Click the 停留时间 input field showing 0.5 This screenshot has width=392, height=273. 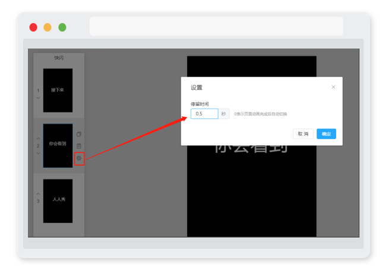[204, 114]
